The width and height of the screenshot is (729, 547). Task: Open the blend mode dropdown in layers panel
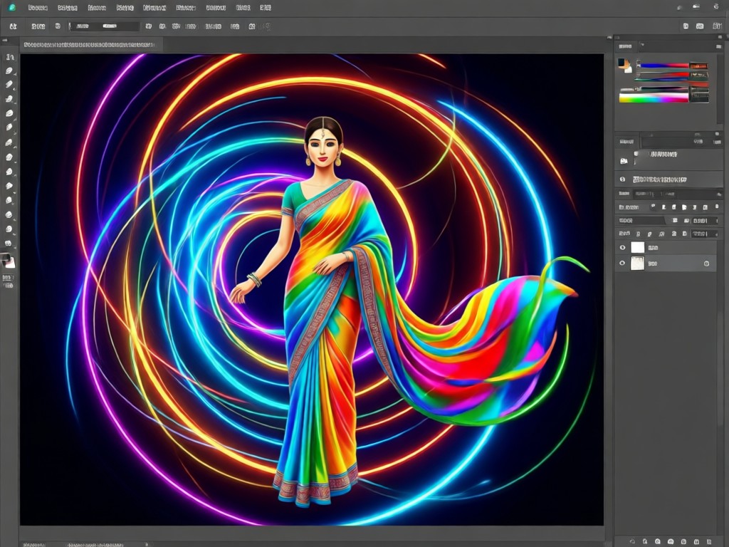coord(641,221)
